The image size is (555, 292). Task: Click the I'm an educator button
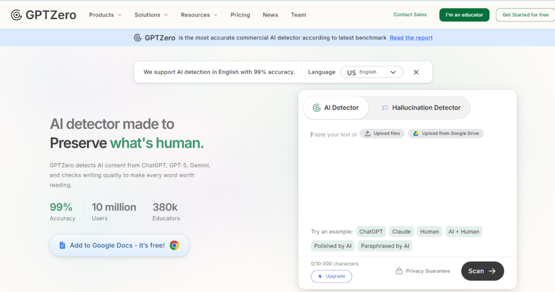pyautogui.click(x=464, y=15)
